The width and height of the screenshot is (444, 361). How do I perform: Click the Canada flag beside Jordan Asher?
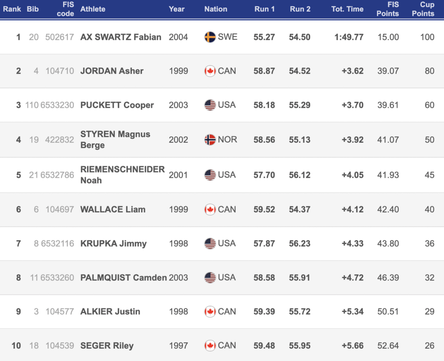tap(210, 71)
